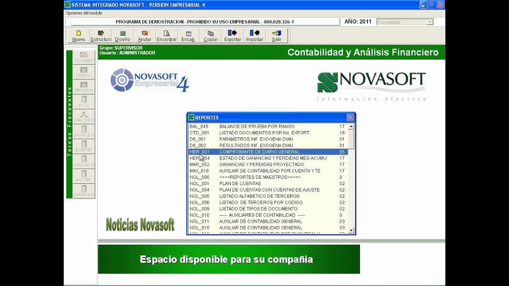The image size is (509, 286).
Task: Open the Estructura toolbar icon
Action: (x=101, y=36)
